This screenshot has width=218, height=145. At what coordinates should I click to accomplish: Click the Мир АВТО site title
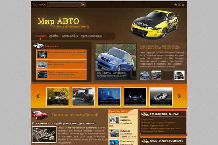click(x=58, y=21)
